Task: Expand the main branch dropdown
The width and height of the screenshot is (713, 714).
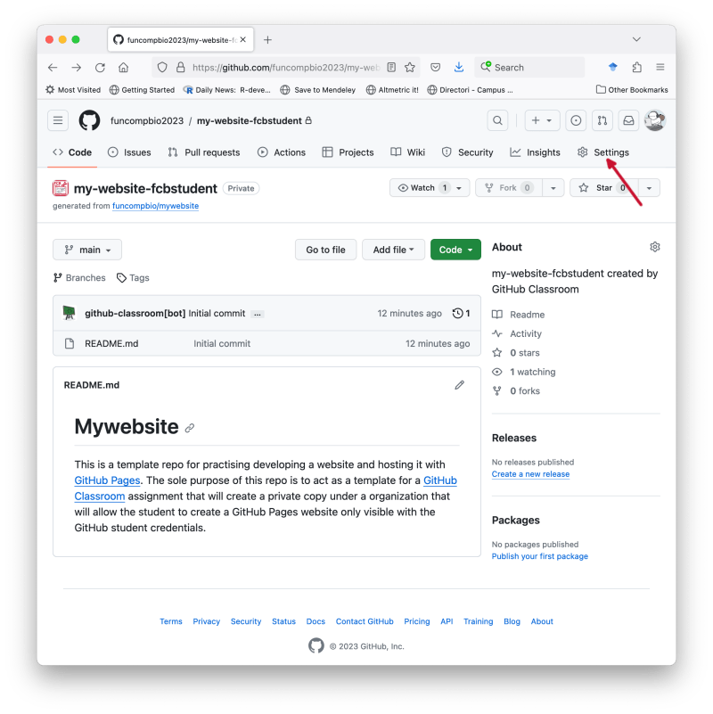Action: (87, 250)
